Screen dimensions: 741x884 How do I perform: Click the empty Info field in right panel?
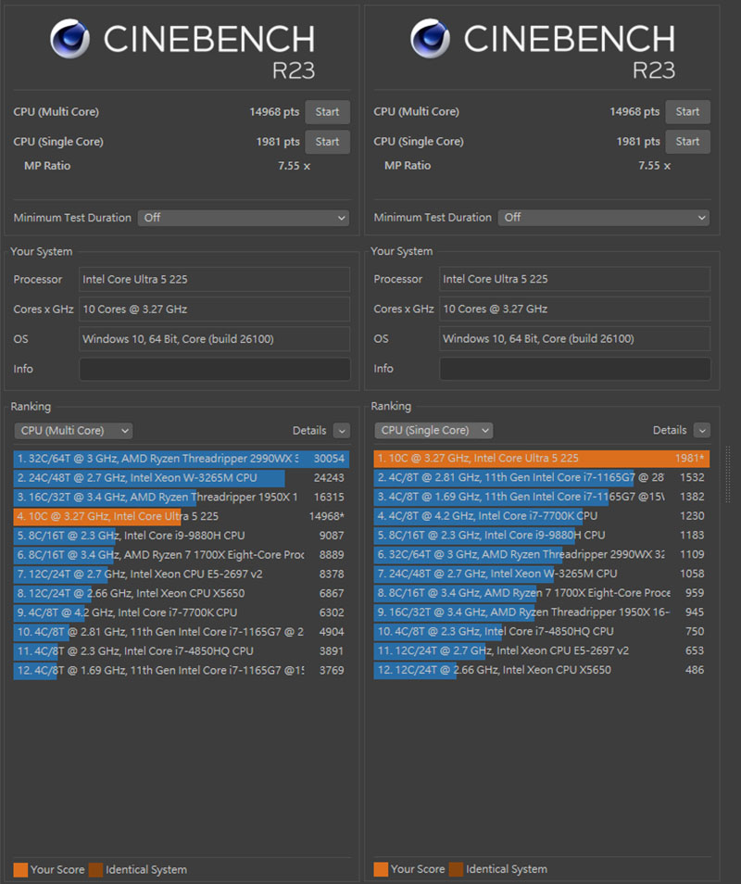pyautogui.click(x=574, y=369)
